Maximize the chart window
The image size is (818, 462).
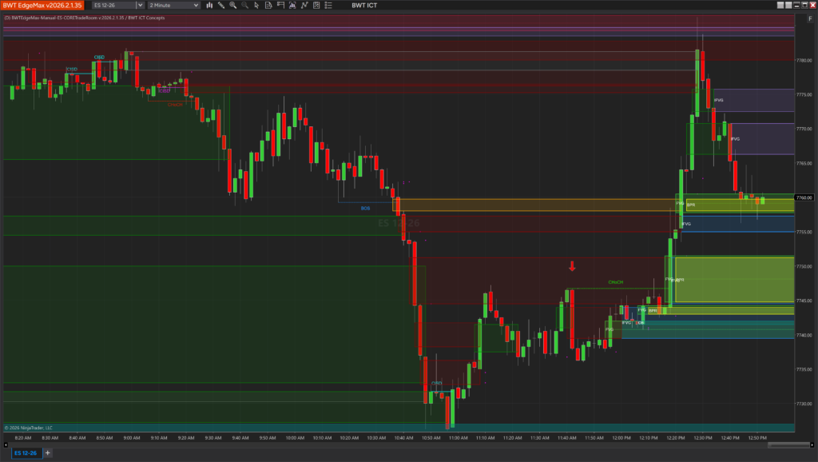click(x=804, y=6)
